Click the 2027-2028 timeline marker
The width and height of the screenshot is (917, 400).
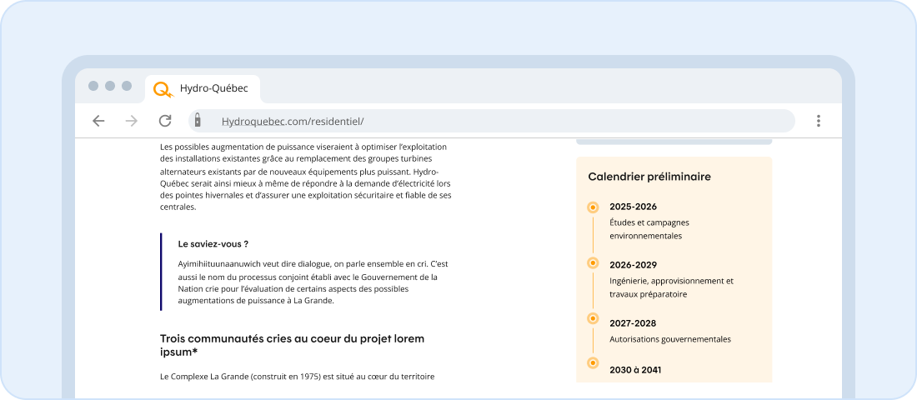[x=593, y=318]
